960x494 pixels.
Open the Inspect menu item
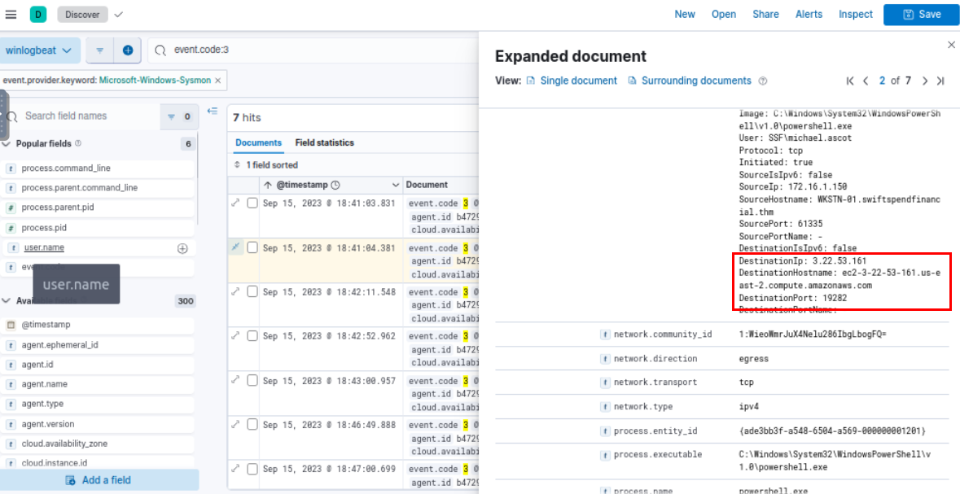(x=856, y=14)
